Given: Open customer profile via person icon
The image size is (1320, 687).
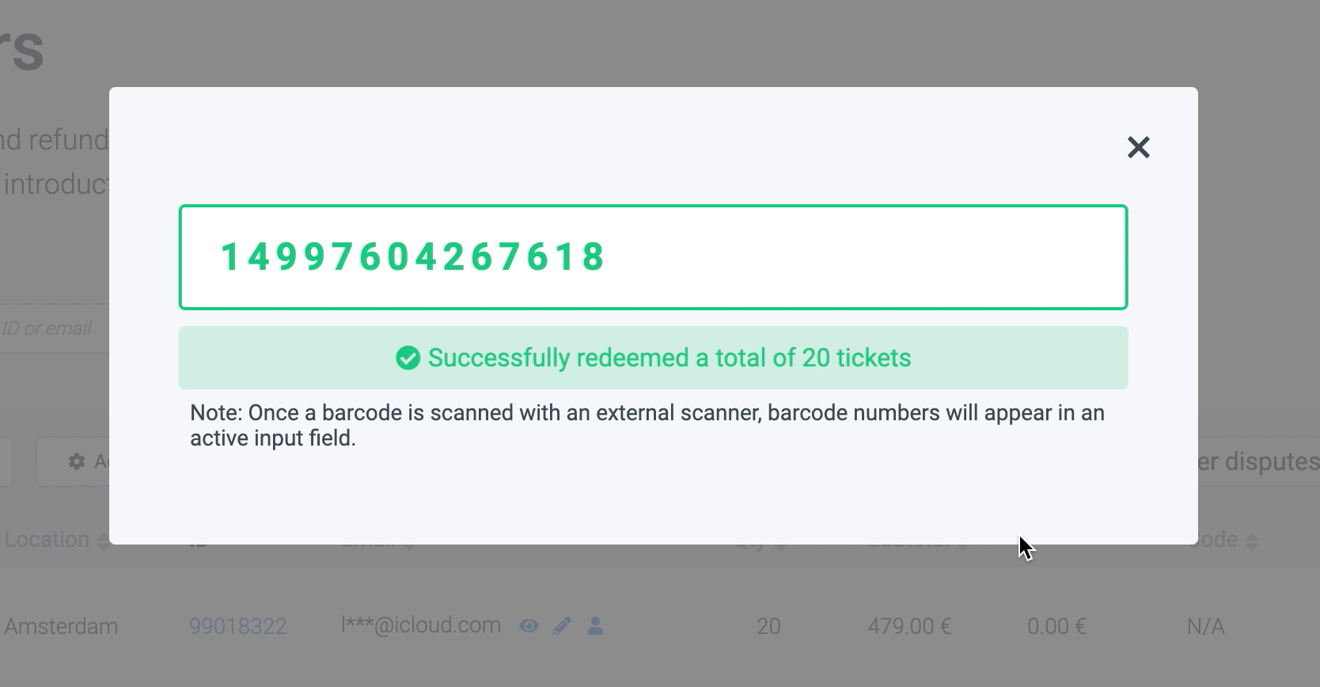Looking at the screenshot, I should click(596, 626).
